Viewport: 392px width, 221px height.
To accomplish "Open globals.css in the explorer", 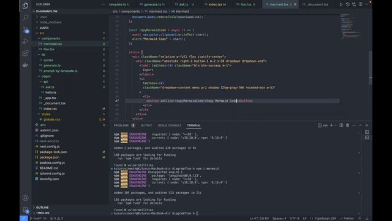I will click(51, 120).
